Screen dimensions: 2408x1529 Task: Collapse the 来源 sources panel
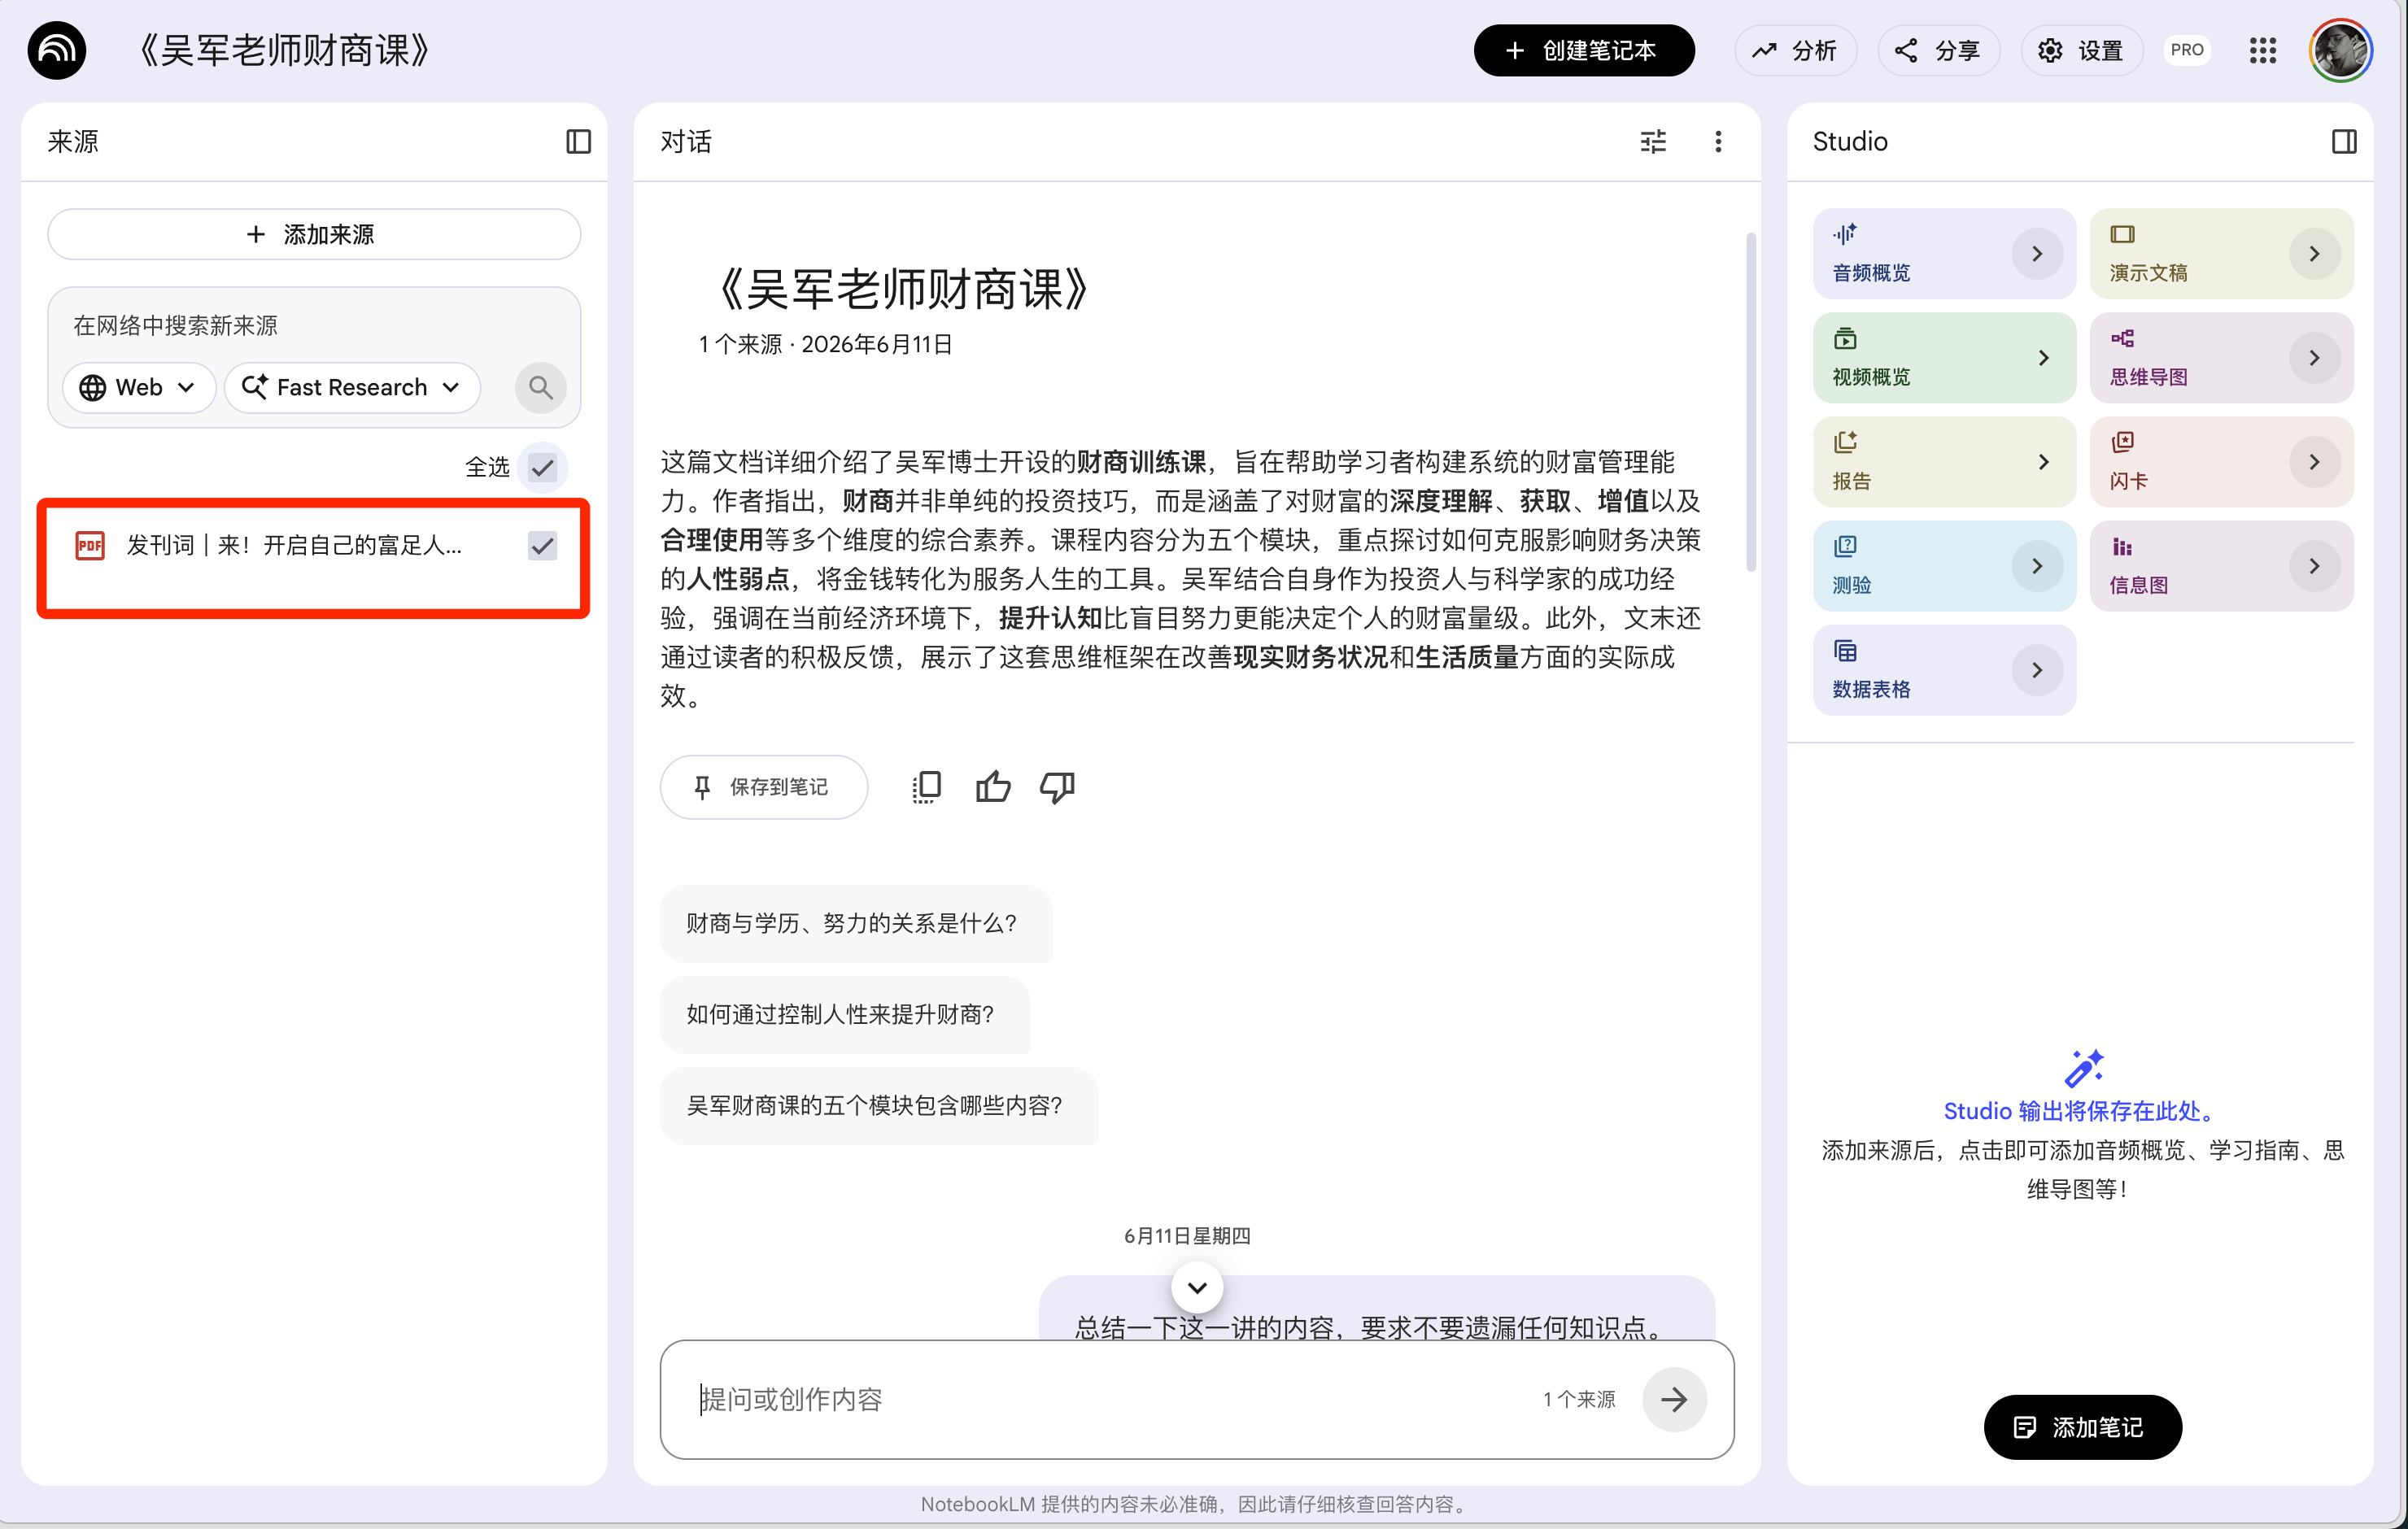click(578, 141)
